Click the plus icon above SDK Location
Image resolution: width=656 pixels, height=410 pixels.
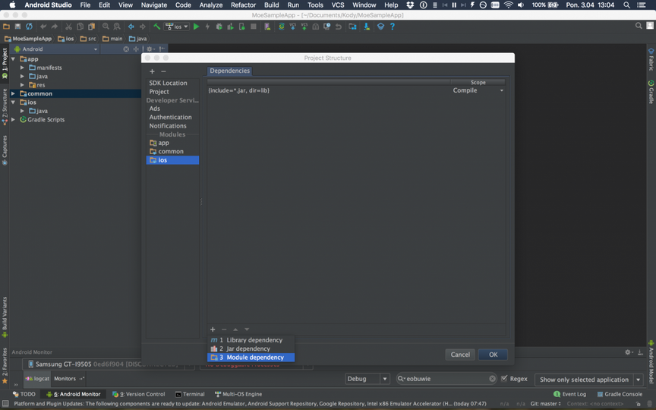click(153, 71)
